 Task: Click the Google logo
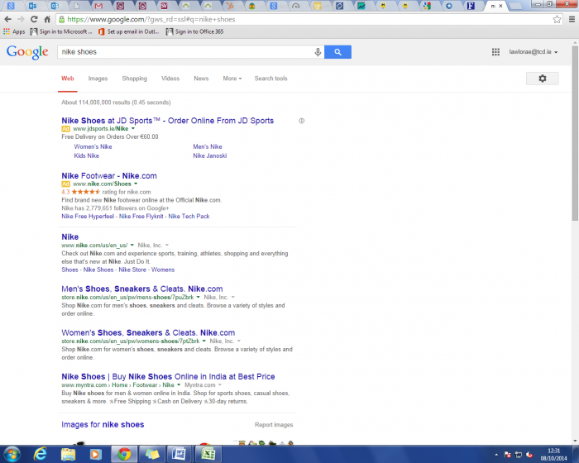coord(27,52)
